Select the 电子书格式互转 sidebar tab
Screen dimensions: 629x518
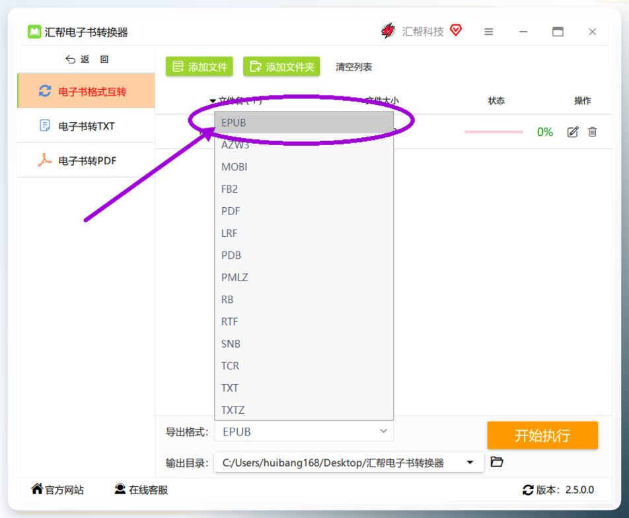click(x=87, y=91)
